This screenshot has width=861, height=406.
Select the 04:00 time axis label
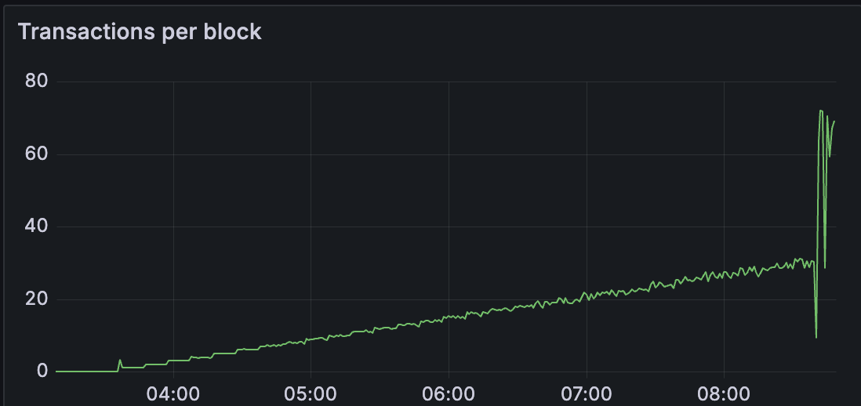point(173,393)
